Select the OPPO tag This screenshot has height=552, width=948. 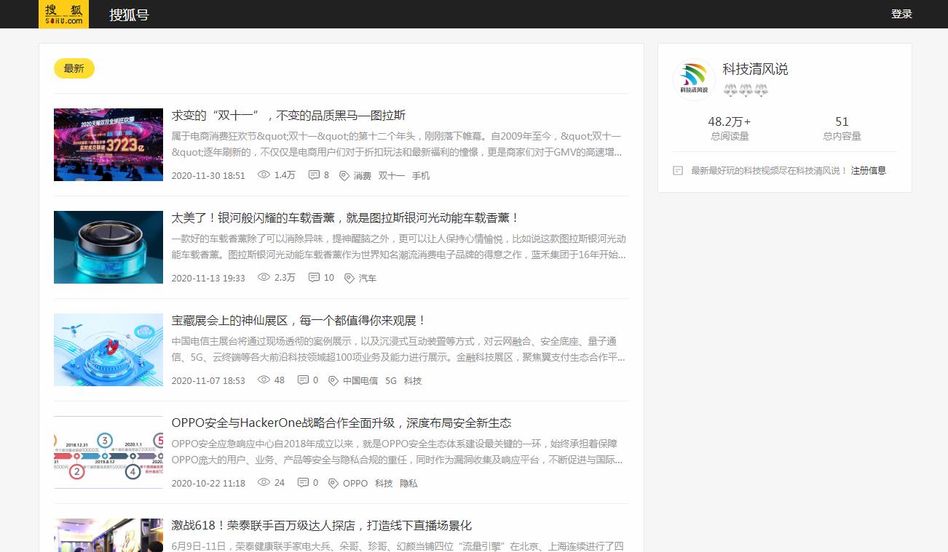tap(355, 483)
